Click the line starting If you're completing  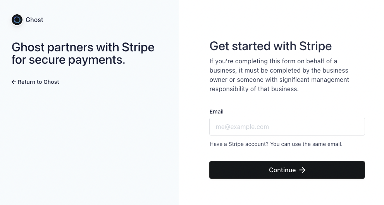[x=273, y=61]
